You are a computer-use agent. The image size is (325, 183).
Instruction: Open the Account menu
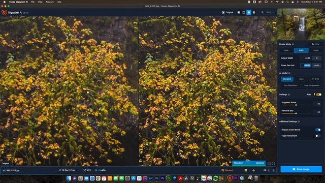50,2
